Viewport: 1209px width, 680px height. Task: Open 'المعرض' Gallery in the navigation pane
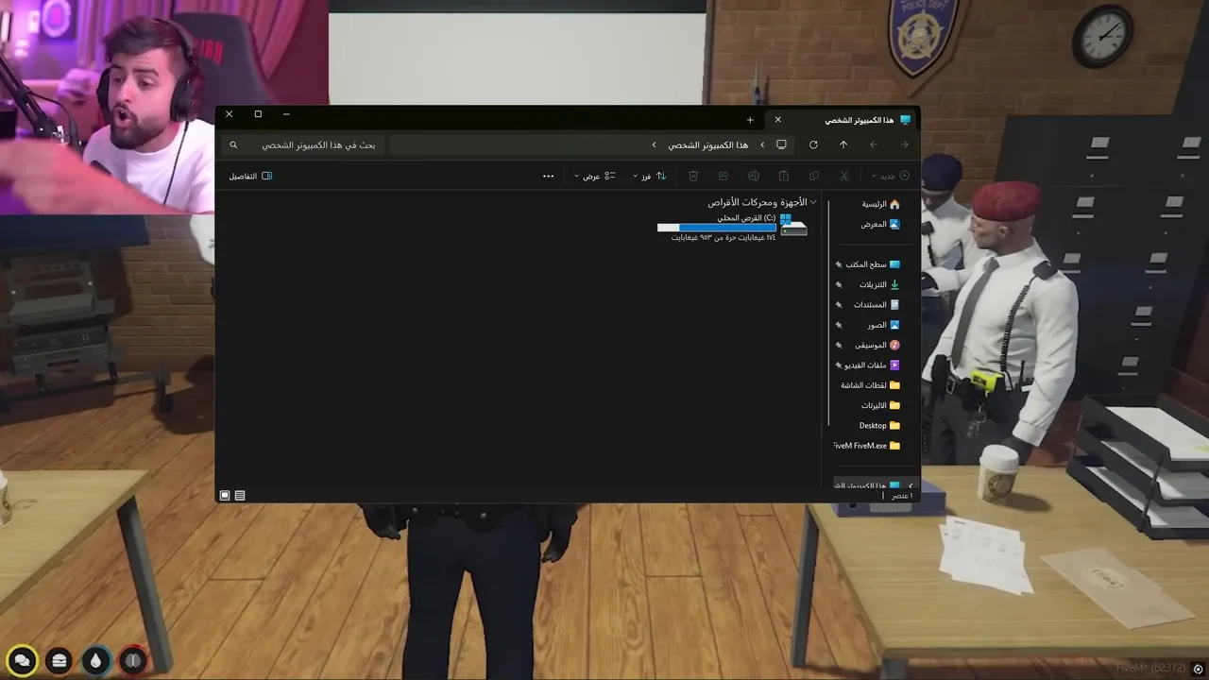pyautogui.click(x=880, y=224)
